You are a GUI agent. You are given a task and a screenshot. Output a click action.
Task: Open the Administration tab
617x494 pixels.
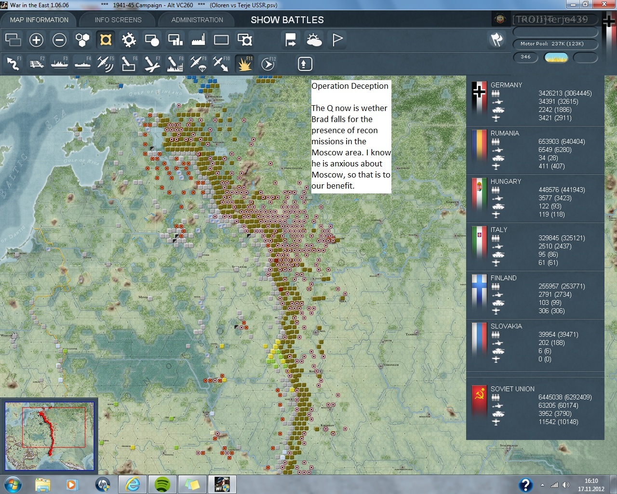point(197,20)
